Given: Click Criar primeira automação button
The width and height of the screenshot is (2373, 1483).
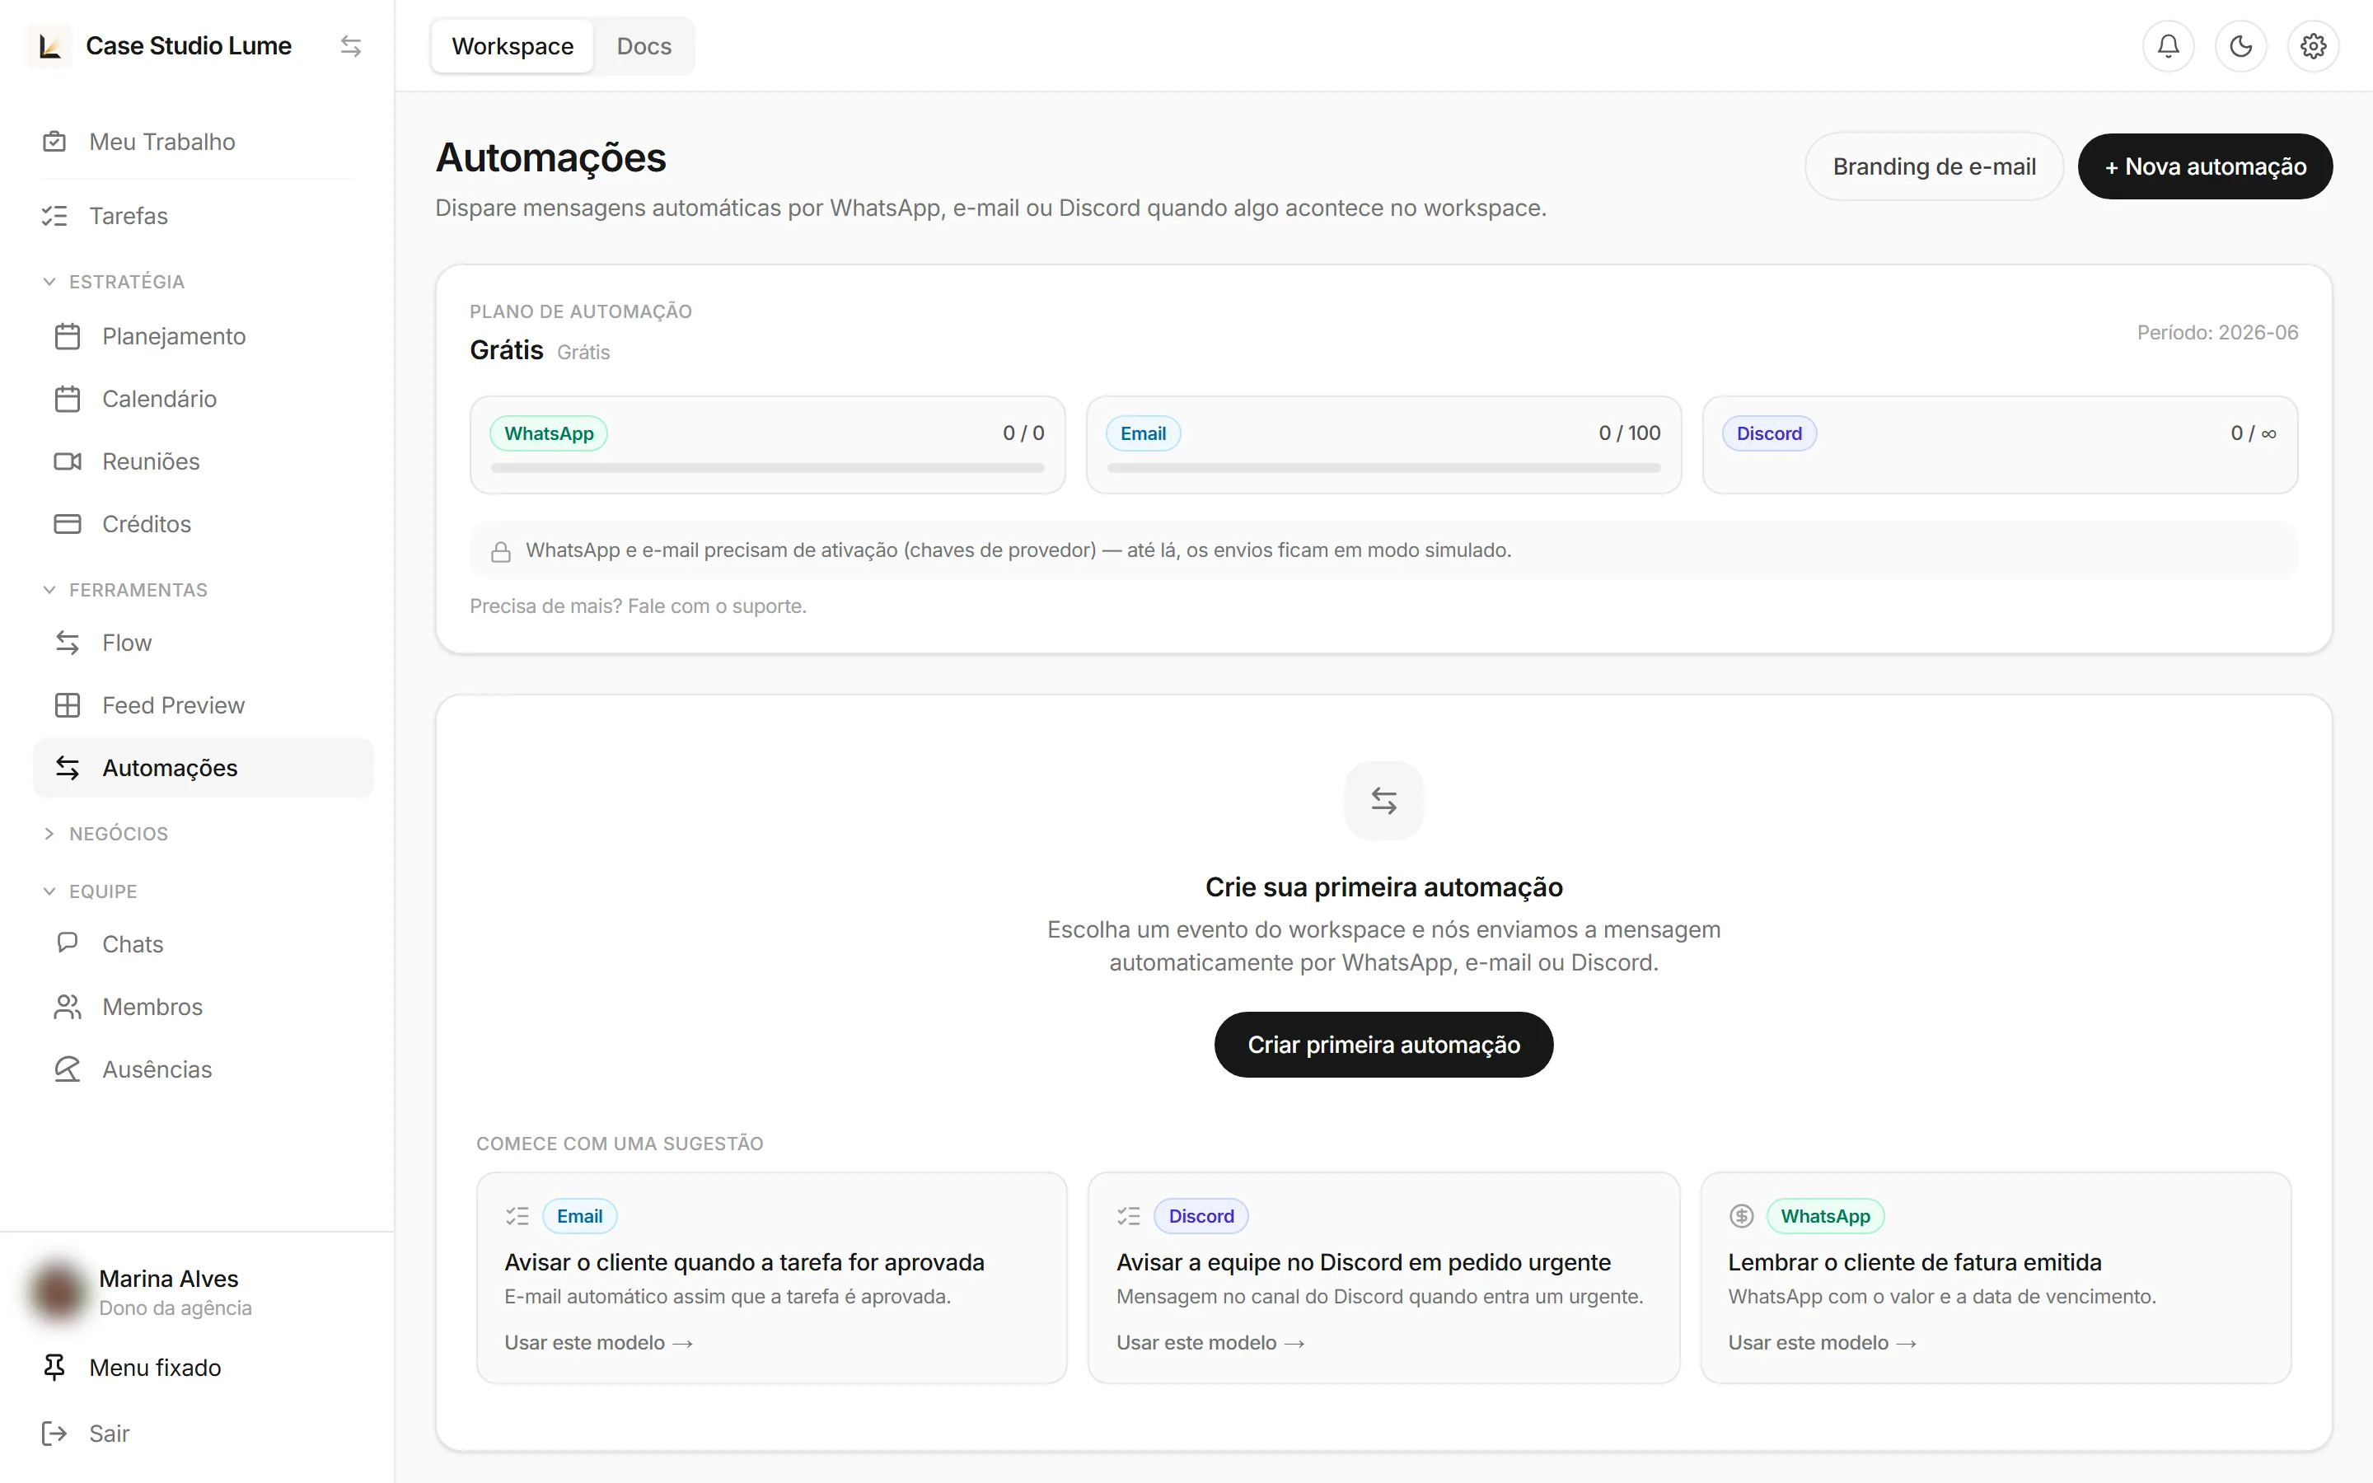Looking at the screenshot, I should pyautogui.click(x=1383, y=1046).
